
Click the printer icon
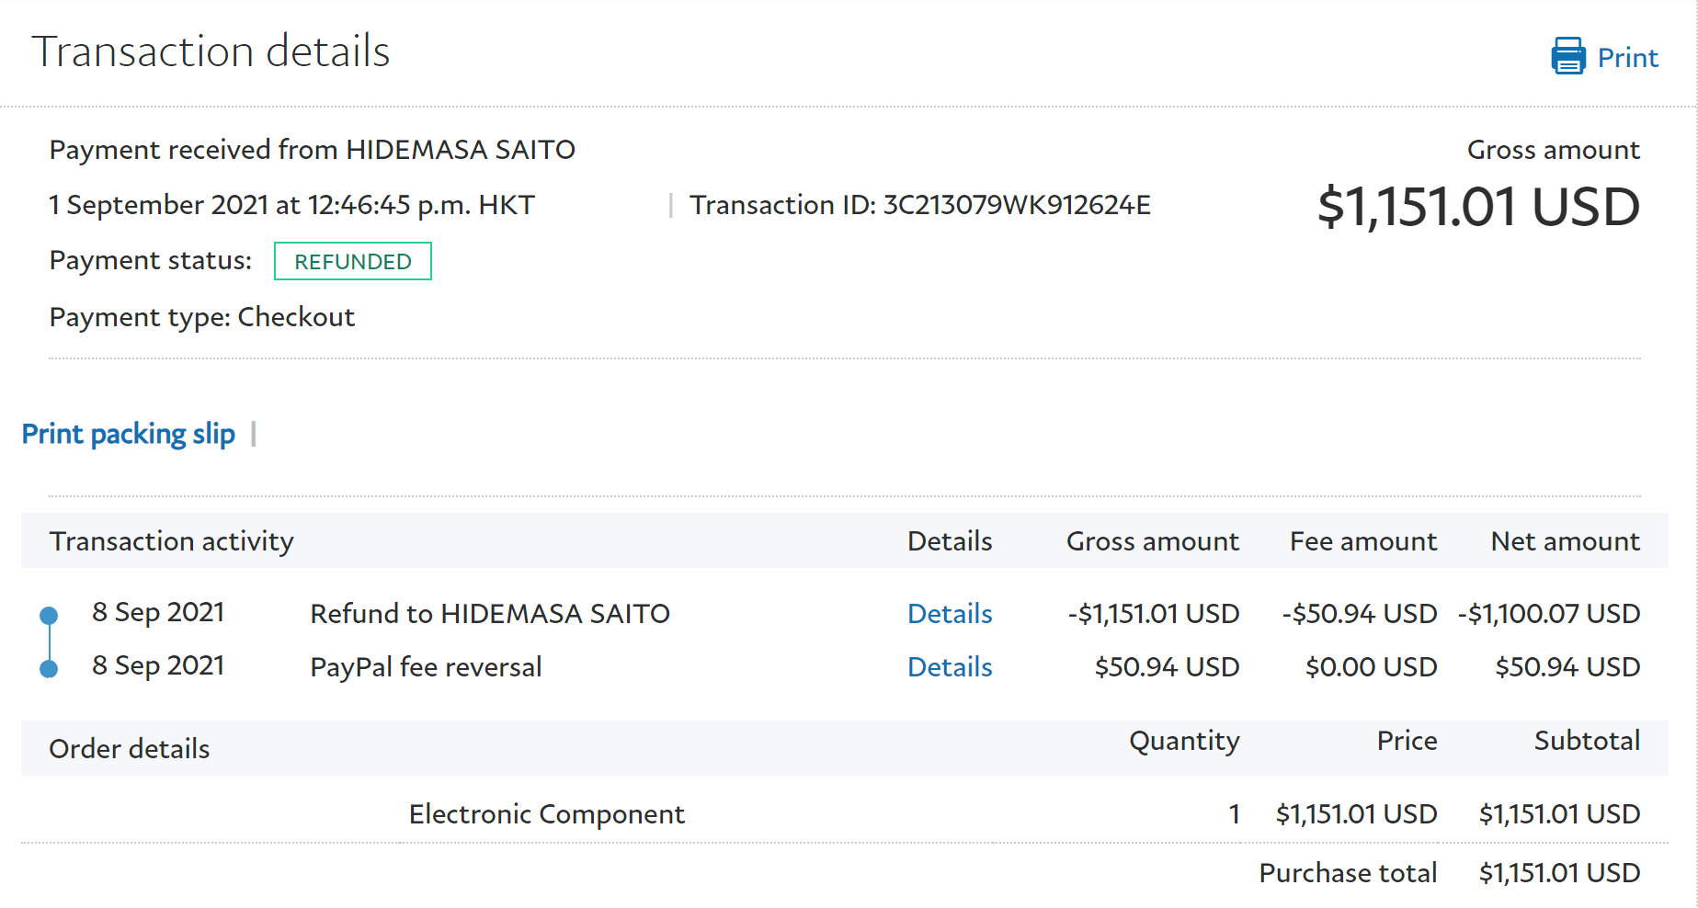[1567, 56]
